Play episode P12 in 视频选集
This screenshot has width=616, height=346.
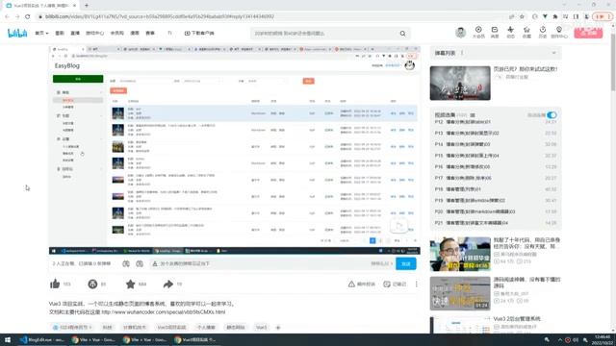(496, 122)
